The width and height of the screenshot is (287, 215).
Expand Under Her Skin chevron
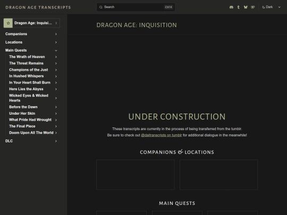pyautogui.click(x=56, y=114)
